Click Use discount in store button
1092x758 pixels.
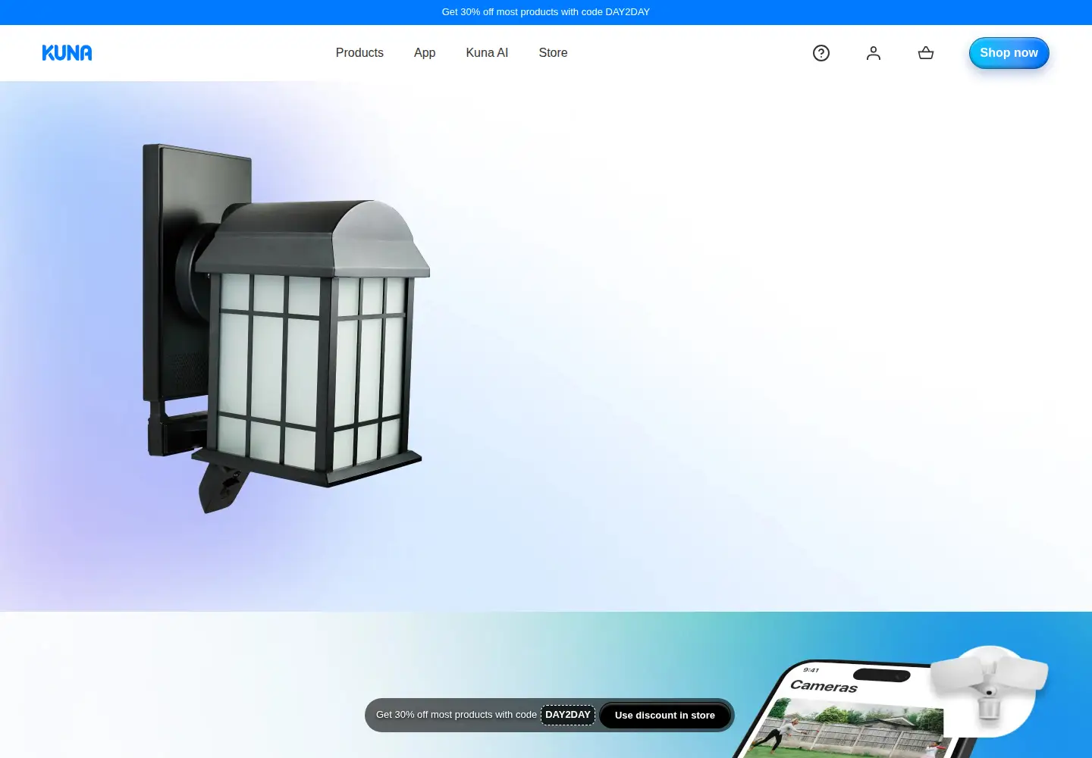coord(665,716)
